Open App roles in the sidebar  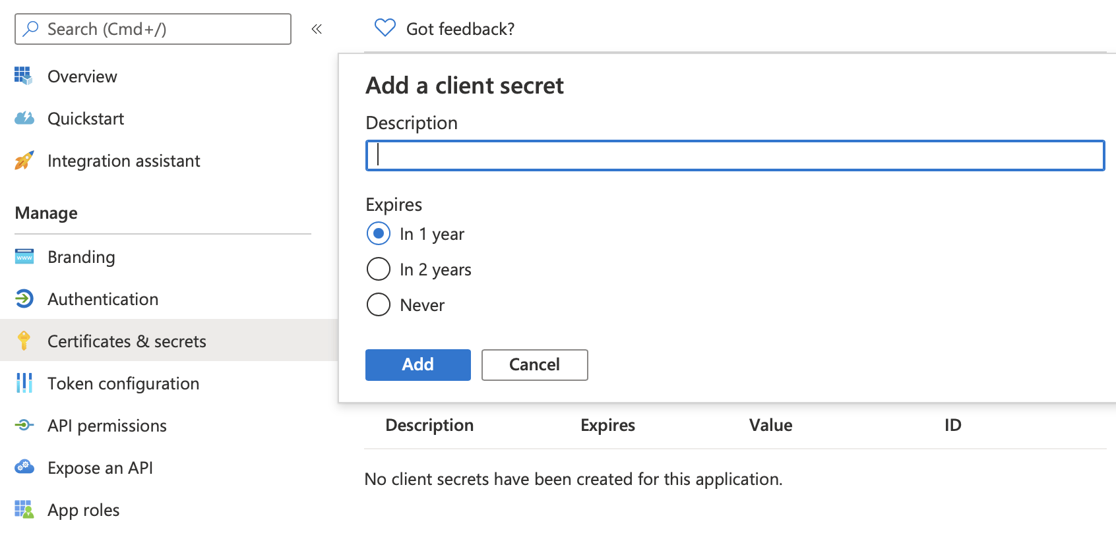tap(83, 510)
